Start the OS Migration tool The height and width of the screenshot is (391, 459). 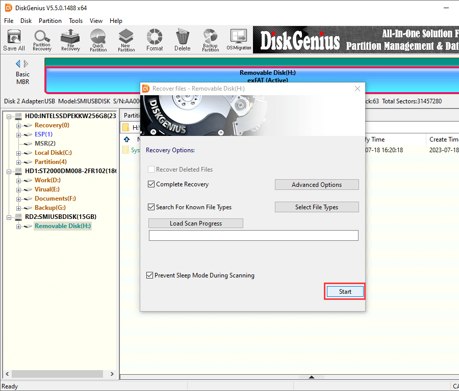click(239, 40)
